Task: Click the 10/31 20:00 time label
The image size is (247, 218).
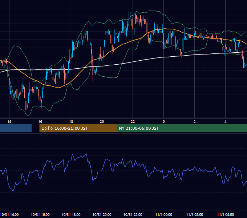Action: 102,214
